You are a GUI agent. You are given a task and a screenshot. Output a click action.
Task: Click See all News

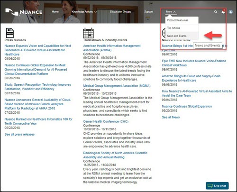tap(171, 117)
